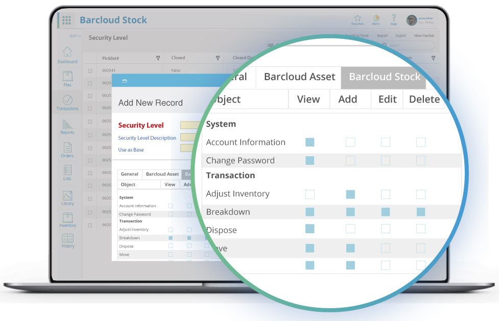Viewport: 499px width, 321px height.
Task: Uncheck magnified Account Information View checkbox
Action: [310, 142]
